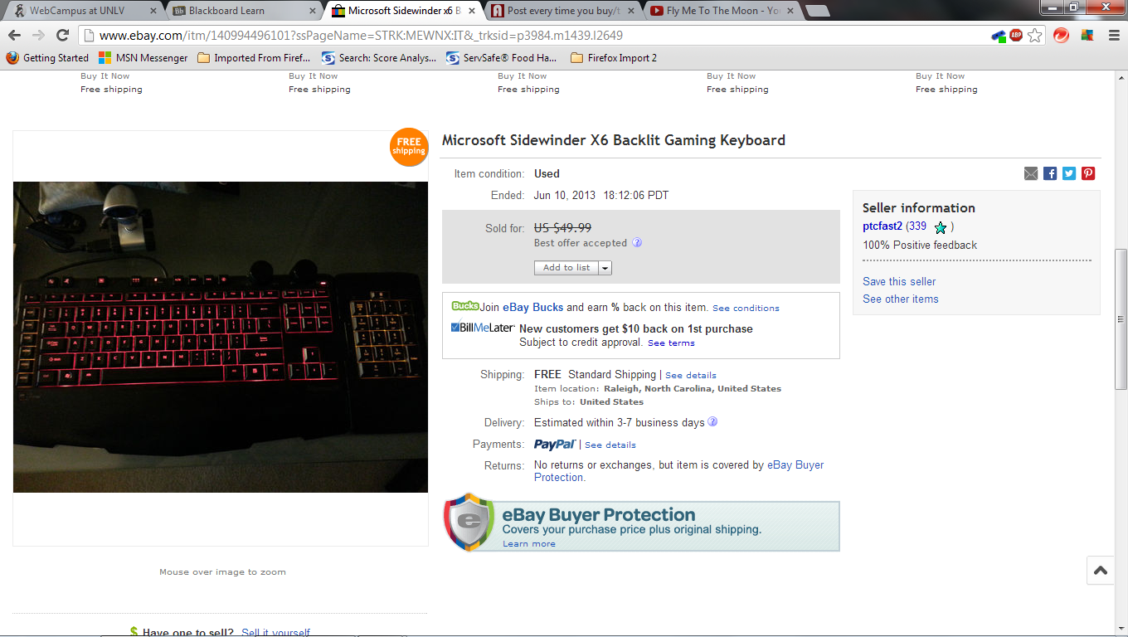1128x637 pixels.
Task: Click the PayPal logo
Action: 554,445
